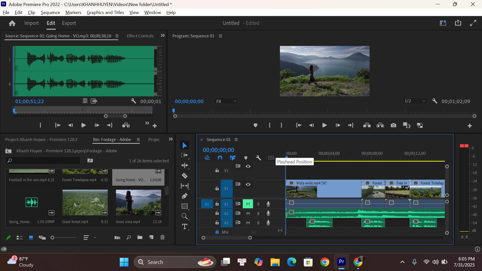Screen dimensions: 482x271
Task: Select the Pen tool
Action: (x=185, y=196)
